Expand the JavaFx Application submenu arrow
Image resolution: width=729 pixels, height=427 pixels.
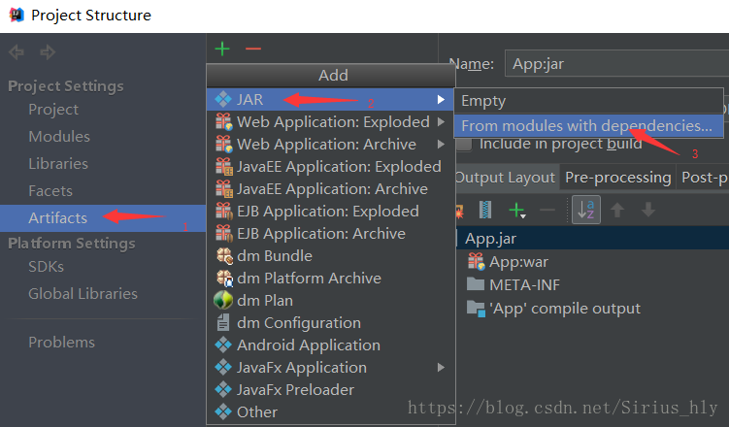pyautogui.click(x=441, y=367)
